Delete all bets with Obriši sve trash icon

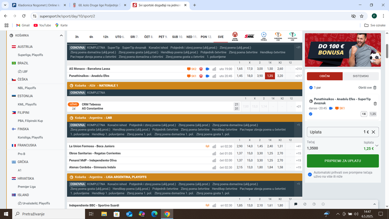375,88
